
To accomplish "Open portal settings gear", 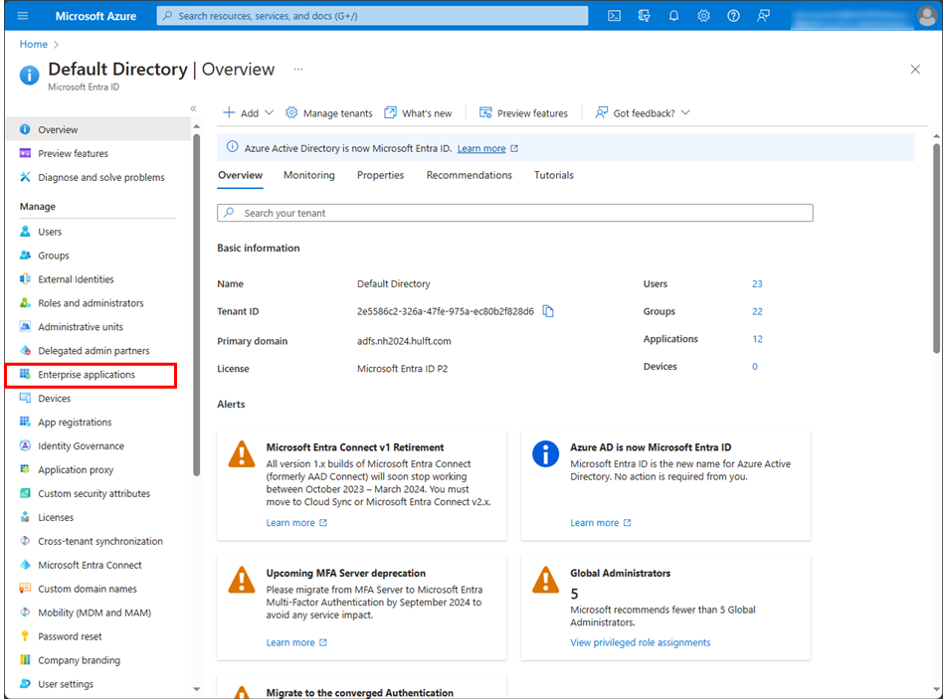I will [x=703, y=16].
